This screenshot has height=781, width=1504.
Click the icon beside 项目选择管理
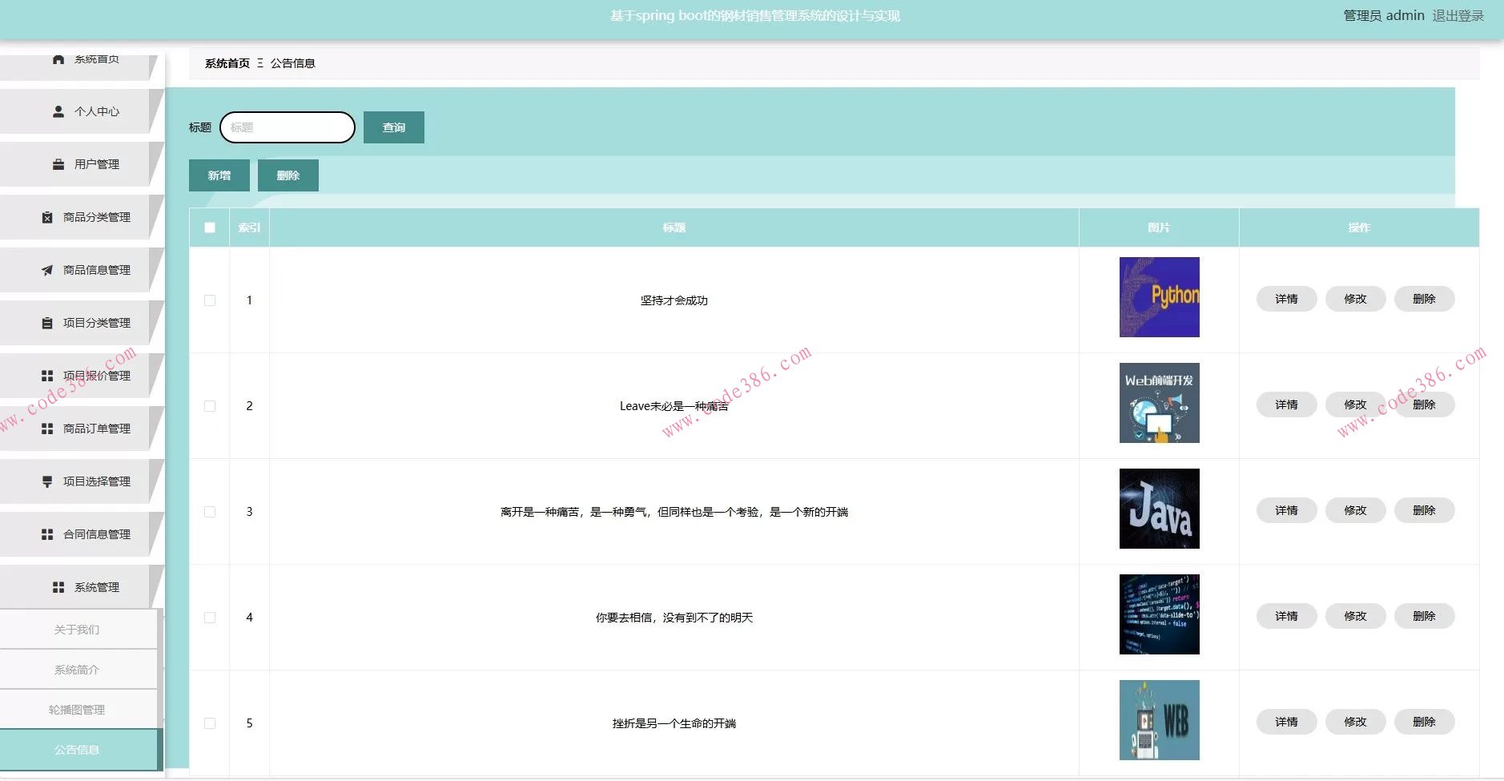point(47,481)
